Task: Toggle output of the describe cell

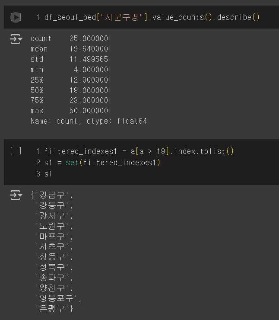Action: click(x=16, y=39)
